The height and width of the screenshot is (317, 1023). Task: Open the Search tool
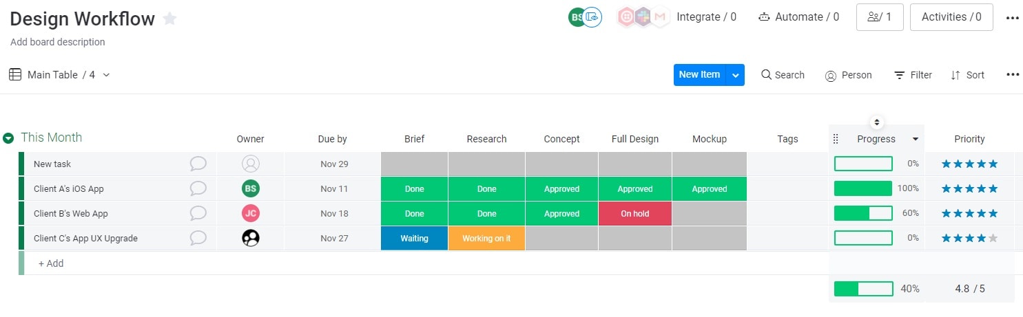click(783, 75)
